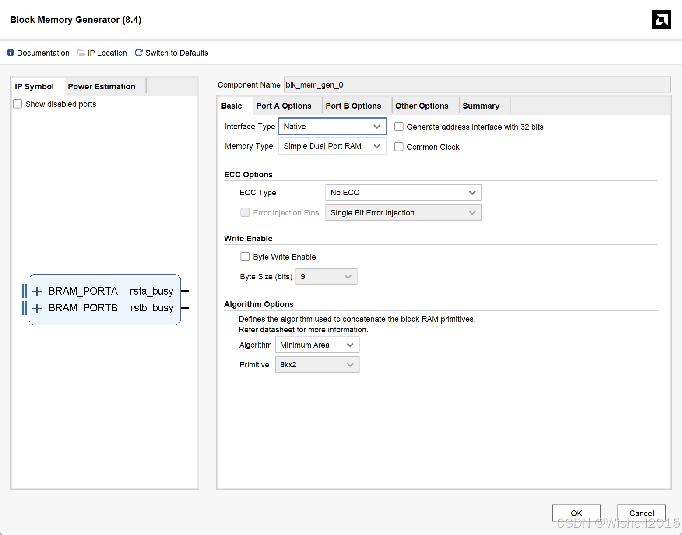Screen dimensions: 682x535
Task: Toggle the Error Injection Pins checkbox
Action: (245, 212)
